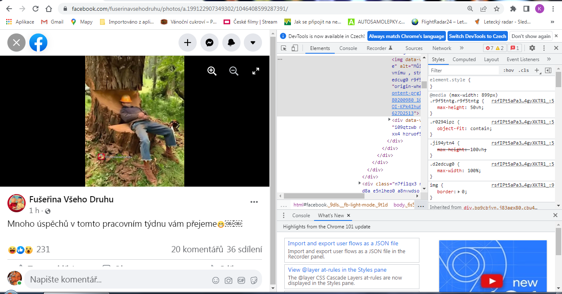Expand the div class n7fi1qx3 node

(x=360, y=183)
